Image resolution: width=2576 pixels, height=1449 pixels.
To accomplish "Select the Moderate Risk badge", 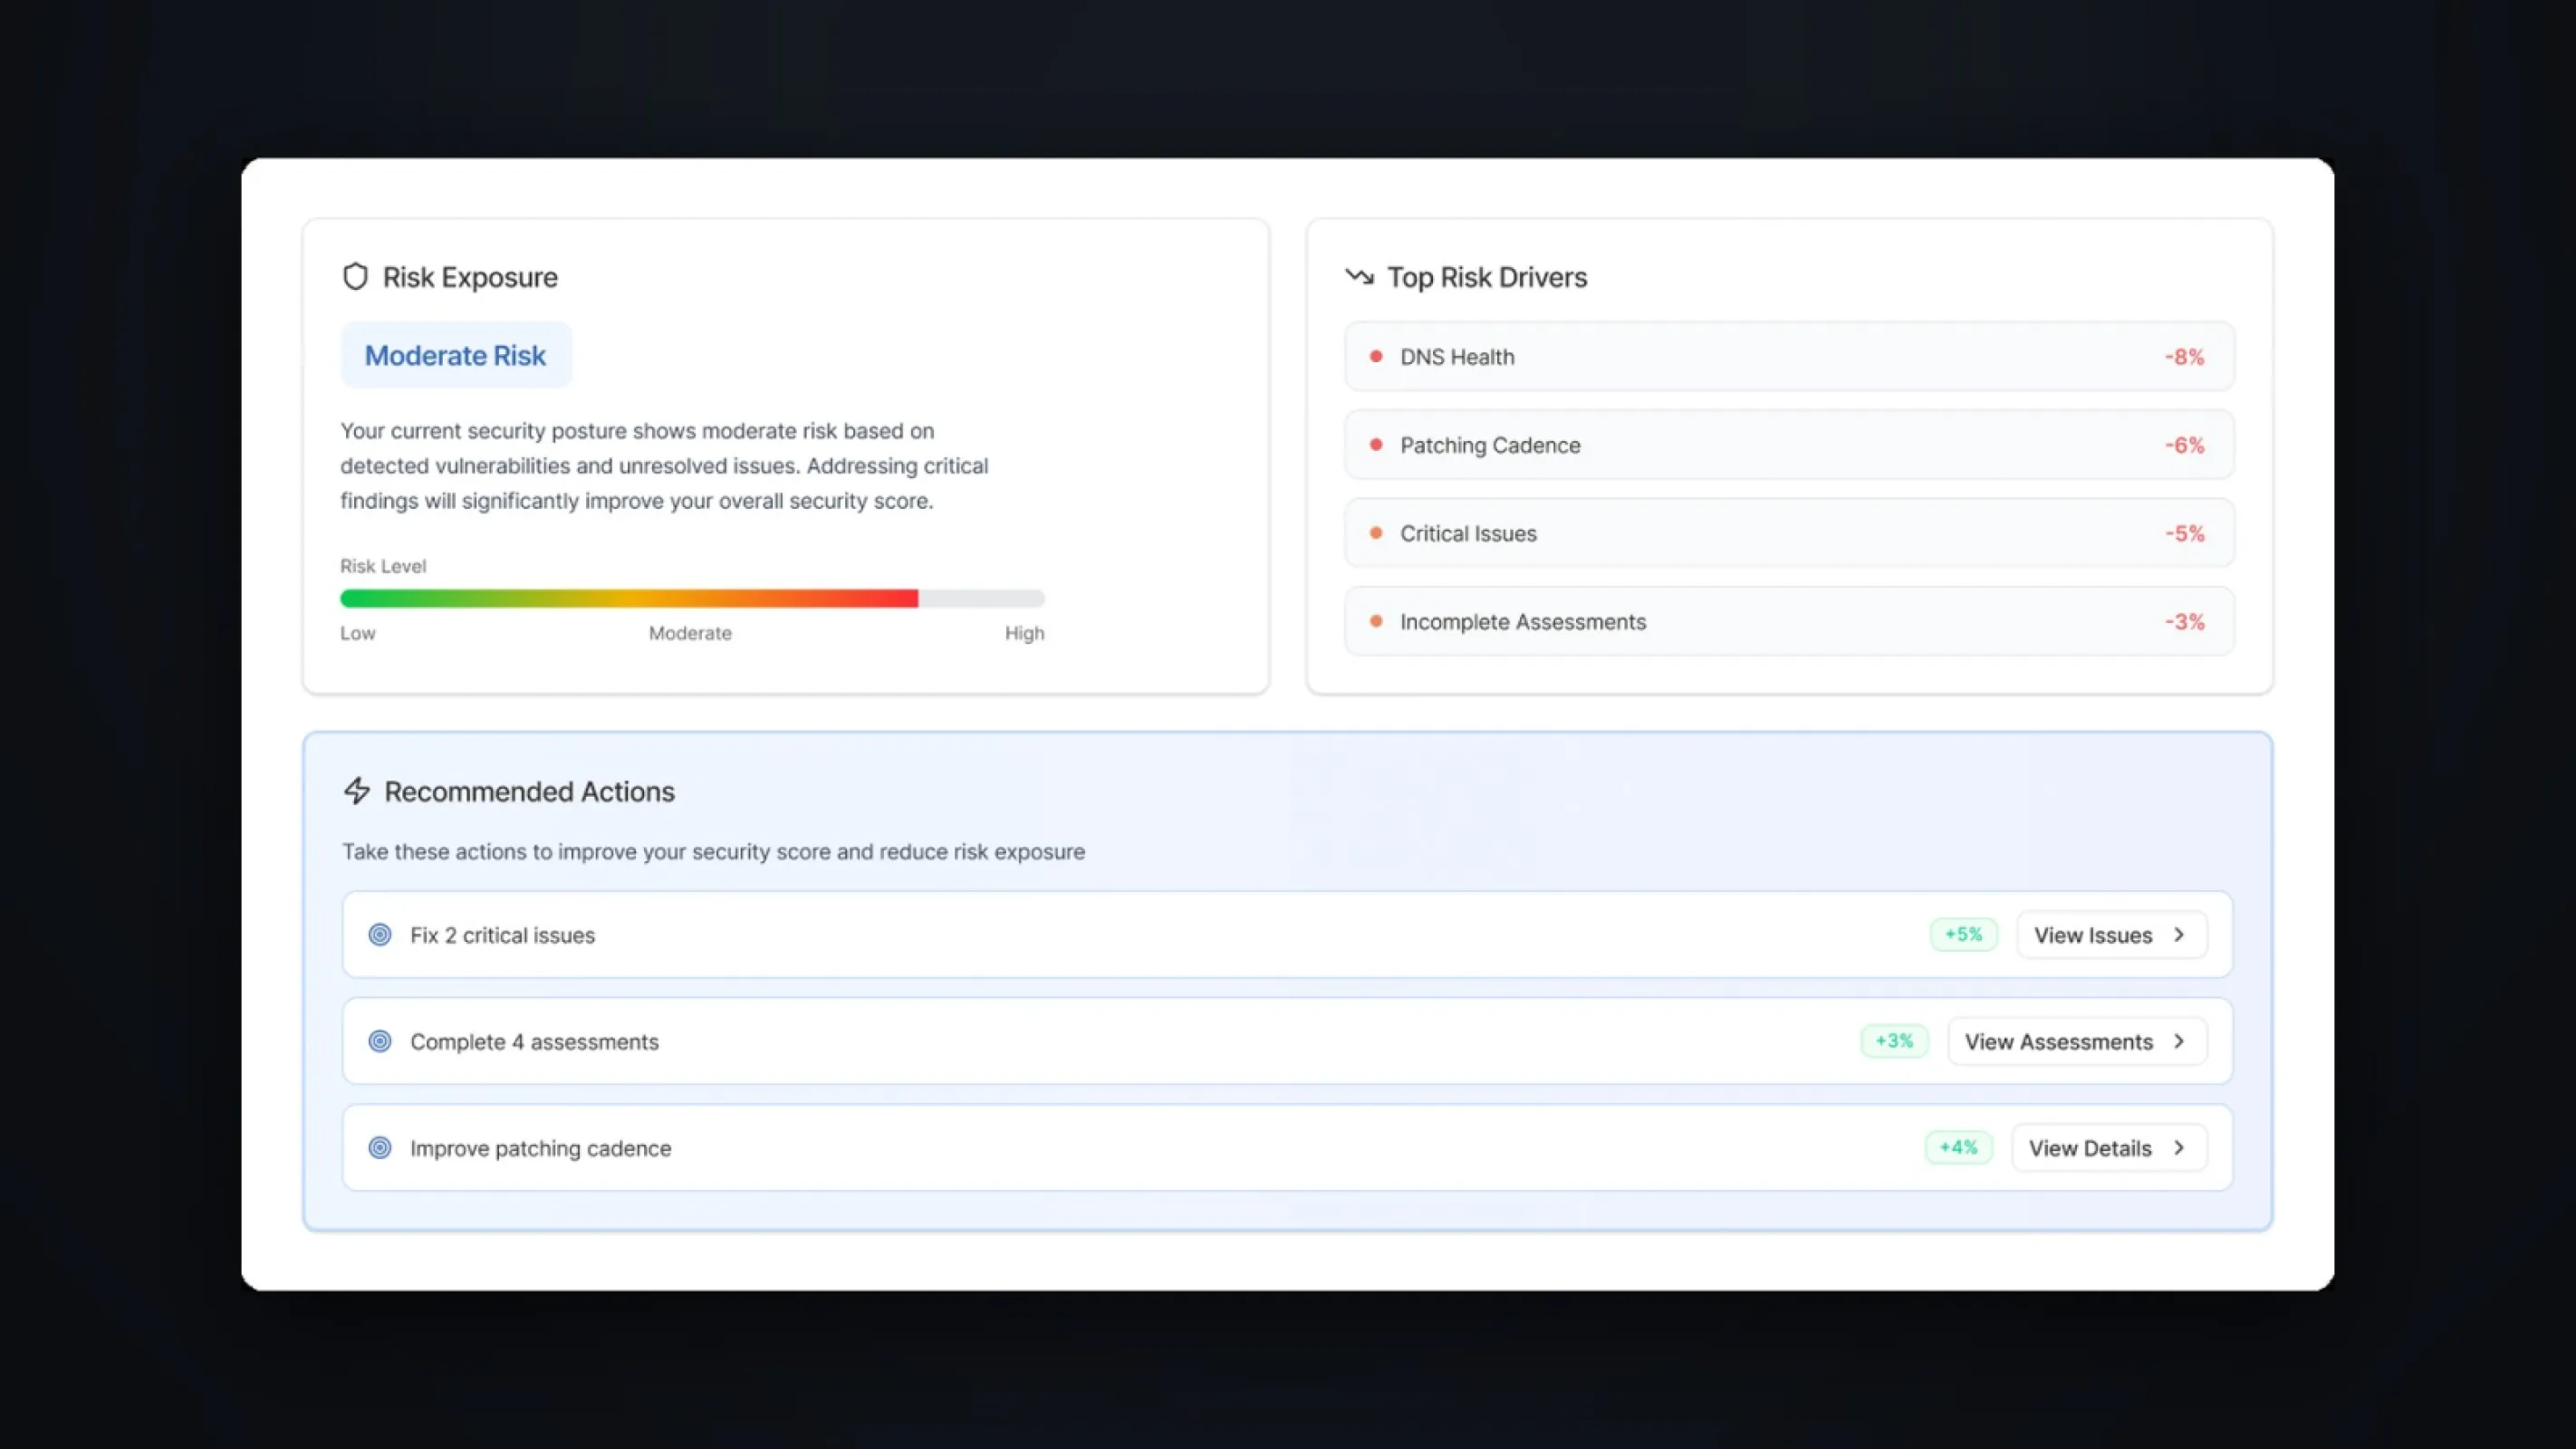I will coord(456,355).
